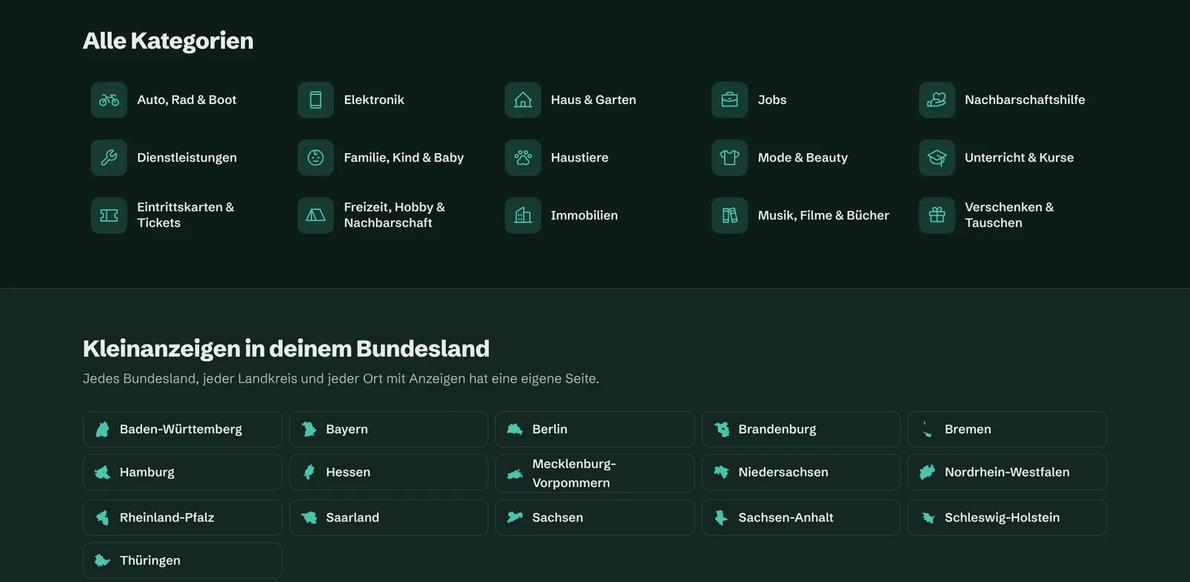Go to Hamburg classifieds
This screenshot has height=582, width=1190.
[x=182, y=473]
